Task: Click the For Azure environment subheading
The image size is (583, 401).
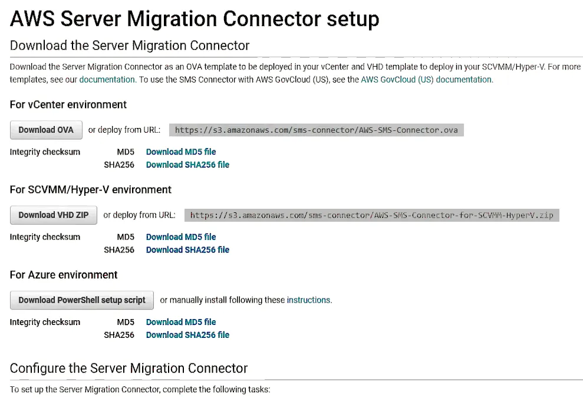Action: (64, 275)
